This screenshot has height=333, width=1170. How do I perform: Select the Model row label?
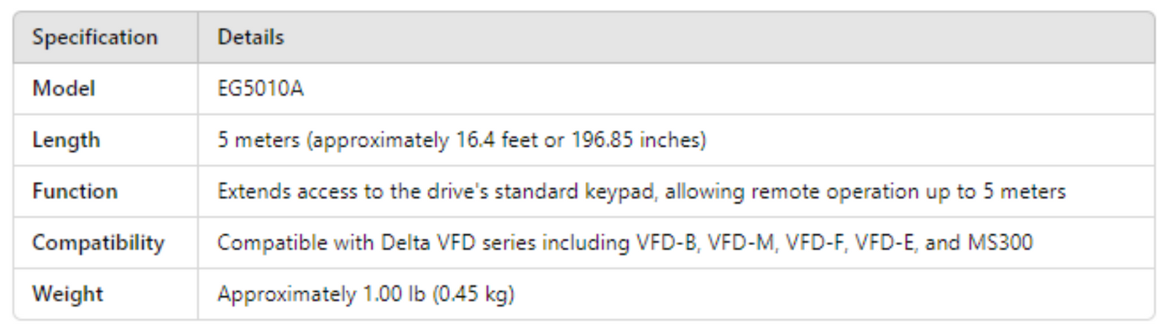click(x=63, y=89)
